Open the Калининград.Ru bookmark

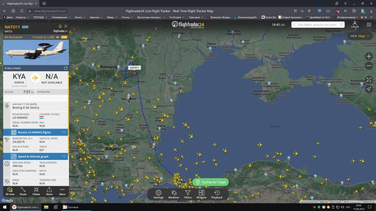pos(245,17)
